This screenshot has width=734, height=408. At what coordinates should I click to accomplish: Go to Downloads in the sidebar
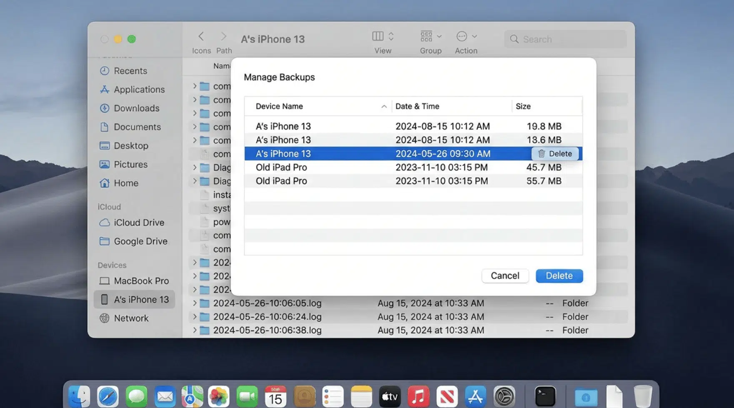(x=130, y=108)
